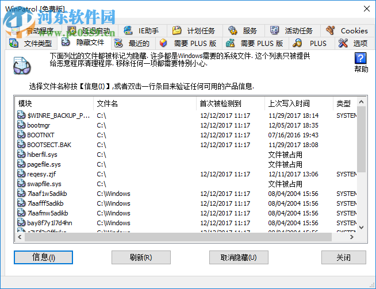Viewport: 376px width, 289px height.
Task: Click the icon beside $WINRE_BACKUP_P...
Action: pos(21,115)
